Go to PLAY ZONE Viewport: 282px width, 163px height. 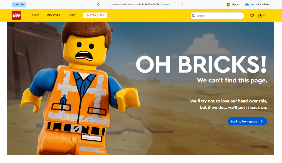click(19, 5)
